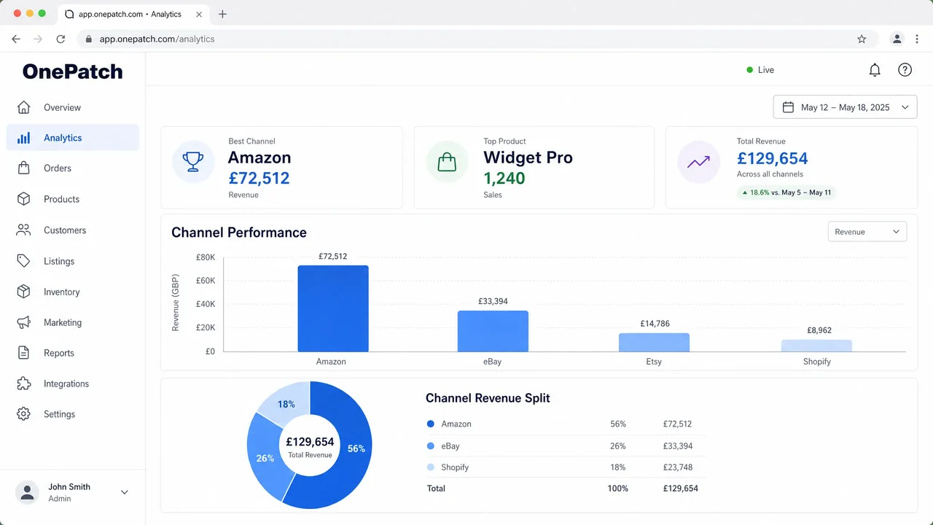Viewport: 933px width, 525px height.
Task: Click the 18% donut segment
Action: click(286, 403)
